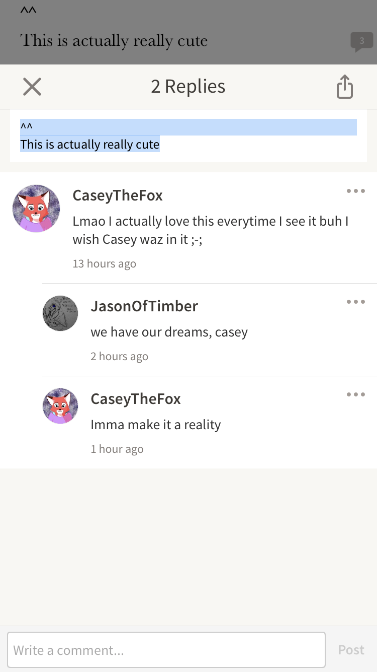Tap the share icon in header
Viewport: 377px width, 672px height.
345,87
